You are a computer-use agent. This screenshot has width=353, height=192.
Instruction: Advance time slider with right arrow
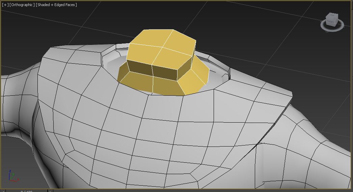tap(50, 191)
